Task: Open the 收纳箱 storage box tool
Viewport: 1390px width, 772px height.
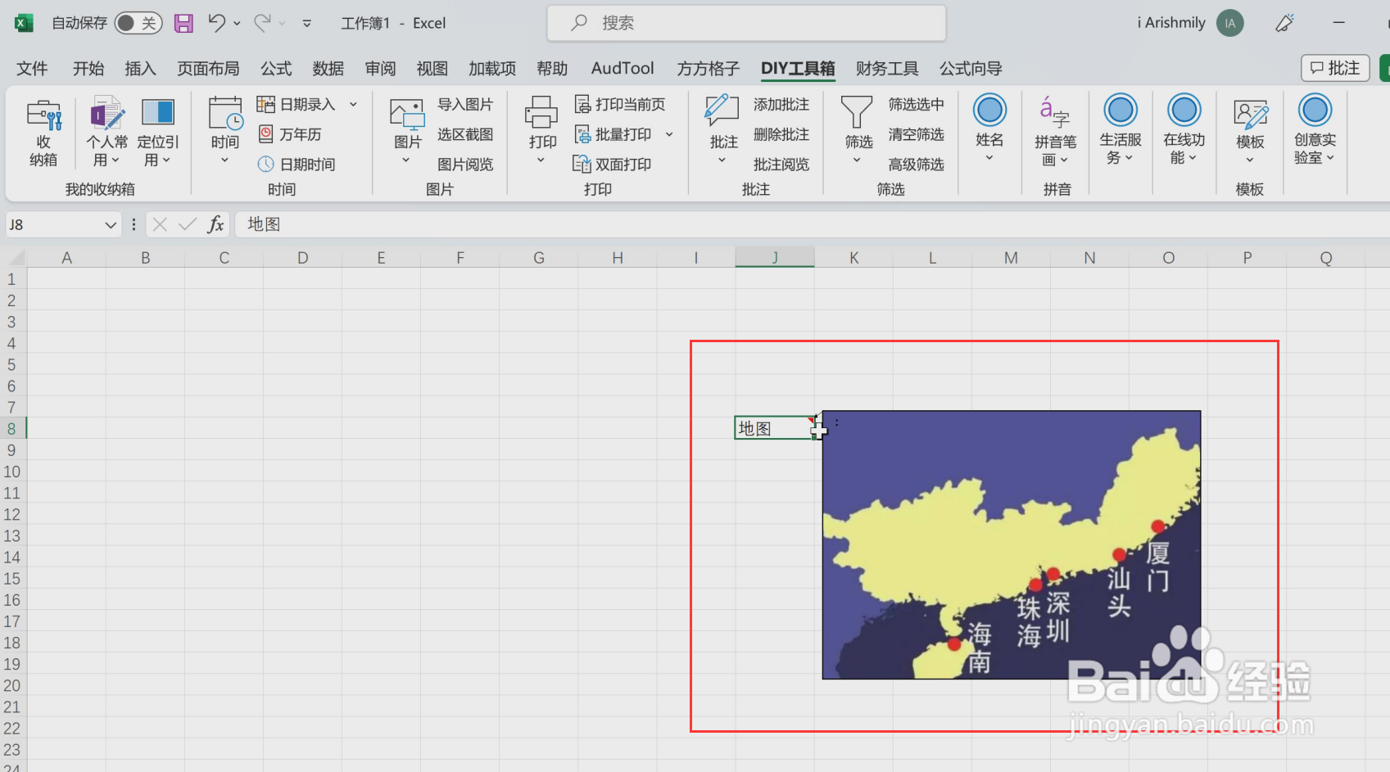Action: pos(43,133)
